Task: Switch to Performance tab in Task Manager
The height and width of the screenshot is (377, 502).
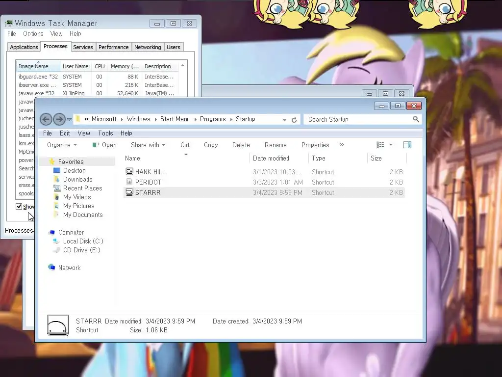Action: [113, 47]
